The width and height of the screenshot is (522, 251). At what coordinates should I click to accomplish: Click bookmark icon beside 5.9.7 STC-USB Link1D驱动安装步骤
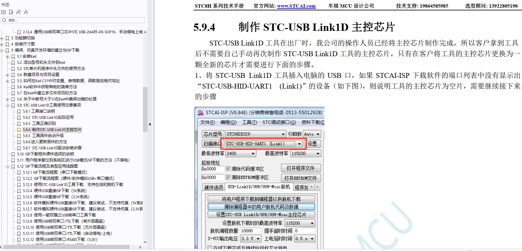tap(19, 148)
